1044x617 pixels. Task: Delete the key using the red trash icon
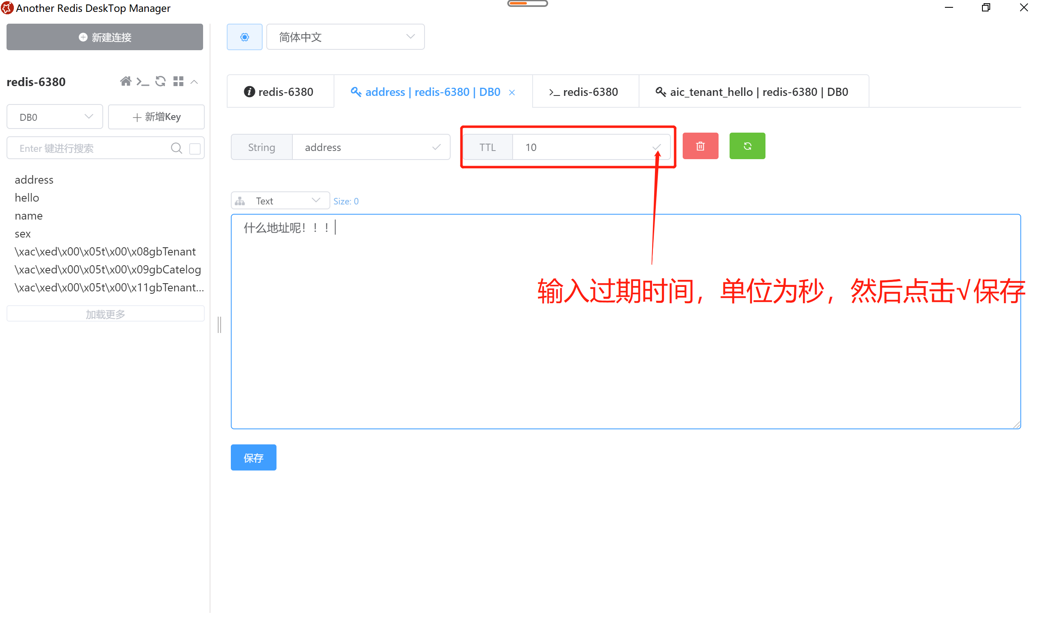pyautogui.click(x=701, y=146)
